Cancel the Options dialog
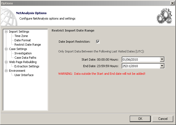Screen dimensions: 176x125 163,119
